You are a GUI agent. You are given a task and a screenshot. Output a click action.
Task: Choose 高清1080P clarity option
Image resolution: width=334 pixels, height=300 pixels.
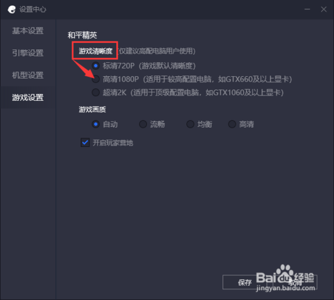click(x=96, y=80)
